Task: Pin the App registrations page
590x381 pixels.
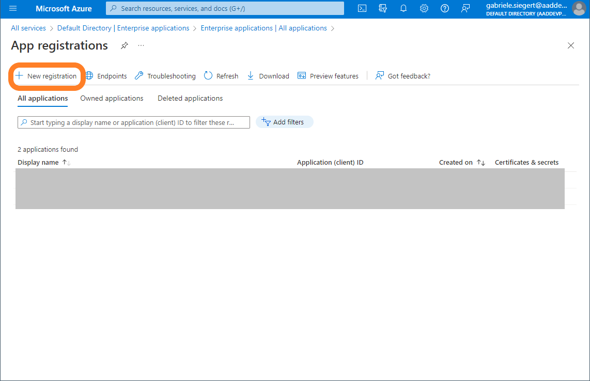Action: coord(124,45)
